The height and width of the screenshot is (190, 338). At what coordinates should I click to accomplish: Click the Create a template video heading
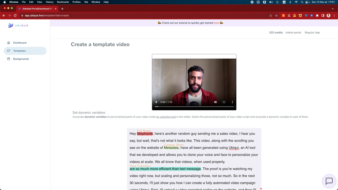click(x=100, y=44)
